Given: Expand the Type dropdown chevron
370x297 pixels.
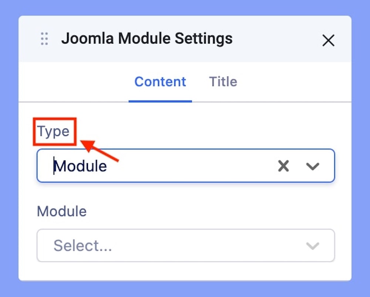Looking at the screenshot, I should click(313, 166).
